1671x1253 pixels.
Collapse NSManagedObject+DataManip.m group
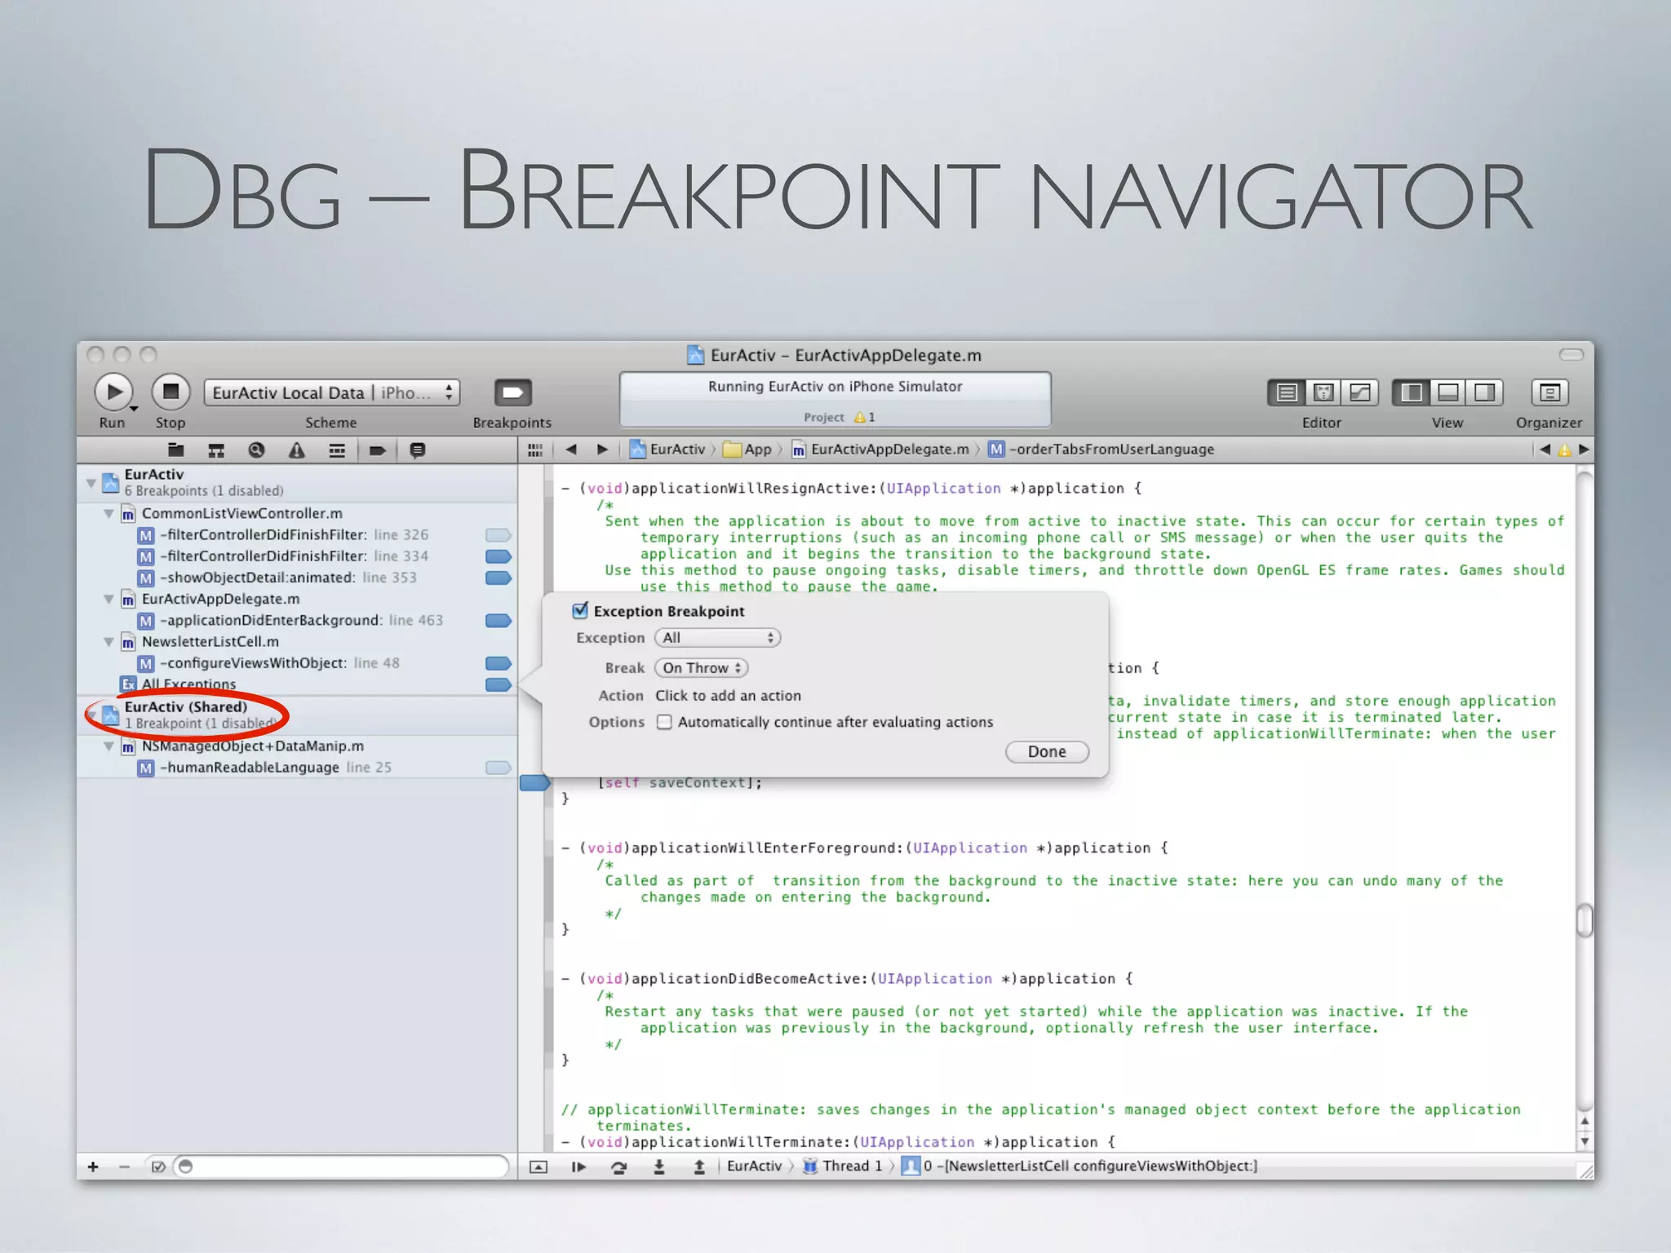109,746
